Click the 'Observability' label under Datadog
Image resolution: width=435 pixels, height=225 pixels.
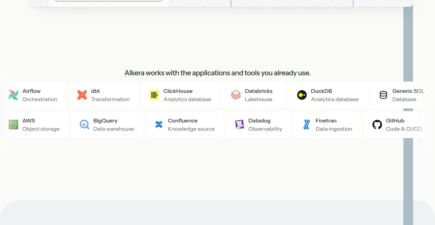pos(265,129)
